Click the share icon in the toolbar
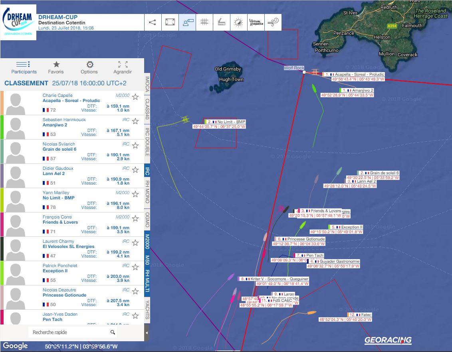The height and width of the screenshot is (352, 452). [153, 22]
